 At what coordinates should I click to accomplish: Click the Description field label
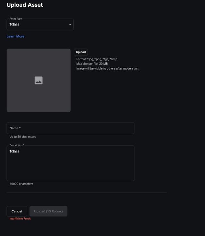pos(17,146)
